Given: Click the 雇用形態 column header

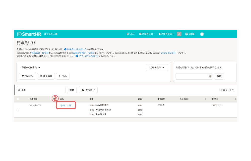Looking at the screenshot, I should click(161, 99).
